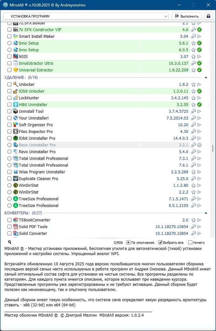This screenshot has height=331, width=216.
Task: Enable the Uninstall Tool checkbox
Action: pos(9,112)
